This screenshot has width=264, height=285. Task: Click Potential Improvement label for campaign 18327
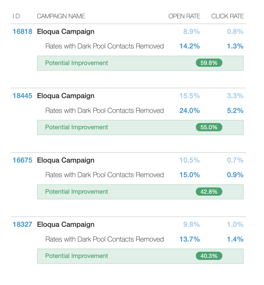pyautogui.click(x=76, y=256)
